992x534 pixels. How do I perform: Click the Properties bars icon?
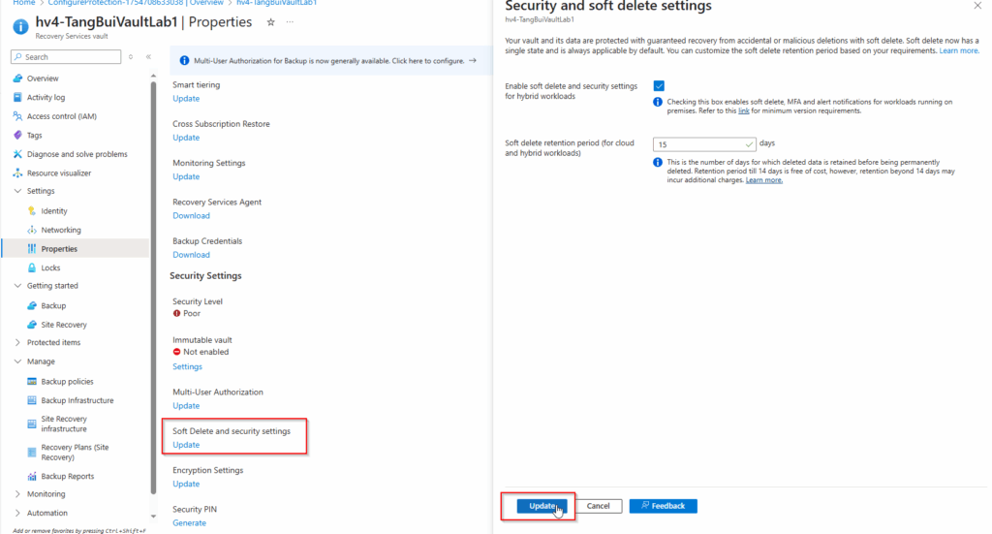click(x=32, y=249)
